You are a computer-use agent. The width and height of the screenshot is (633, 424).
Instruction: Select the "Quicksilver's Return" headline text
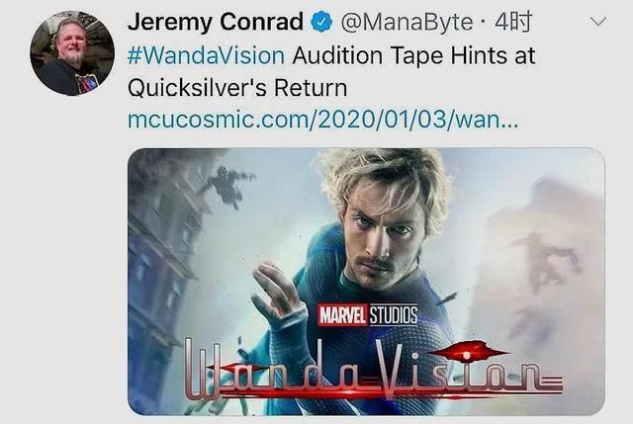click(237, 88)
